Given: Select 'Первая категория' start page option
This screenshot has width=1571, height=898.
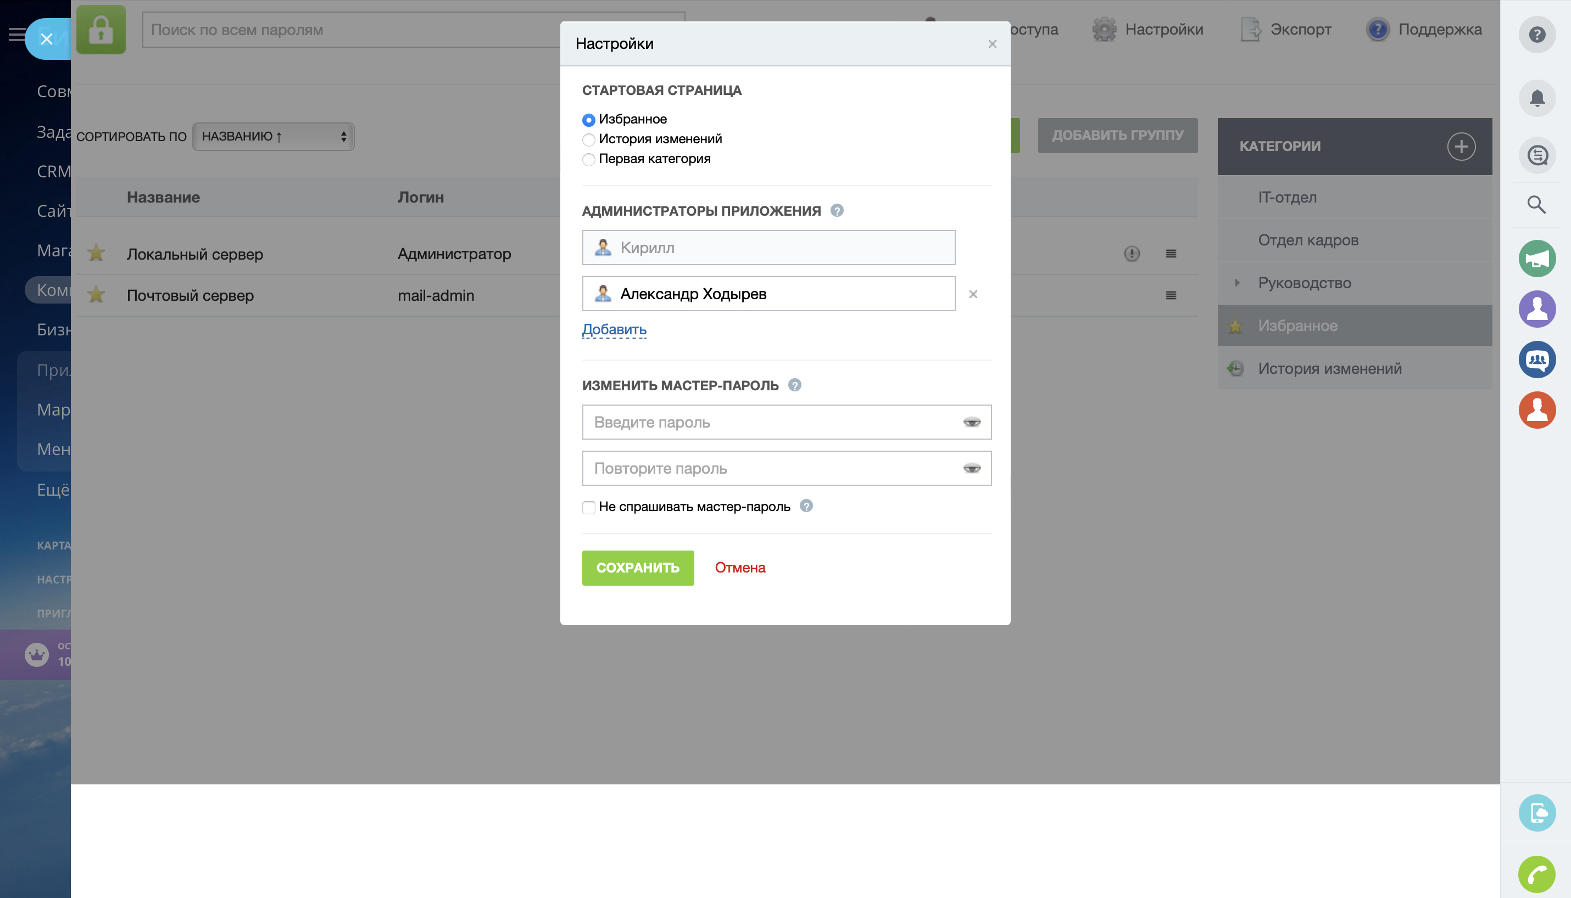Looking at the screenshot, I should [x=589, y=159].
